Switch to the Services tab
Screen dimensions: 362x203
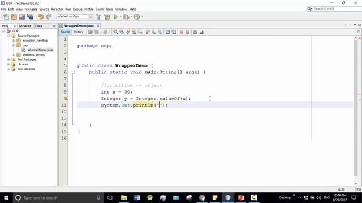(25, 26)
